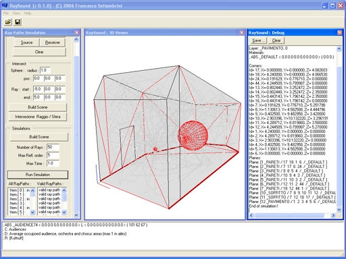This screenshot has width=346, height=259.
Task: Click Valid RayPaths list scroll-down arrow
Action: (64, 212)
